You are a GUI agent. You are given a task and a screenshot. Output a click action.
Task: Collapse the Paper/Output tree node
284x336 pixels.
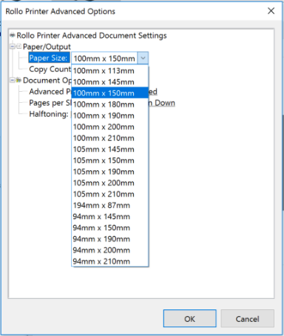13,47
